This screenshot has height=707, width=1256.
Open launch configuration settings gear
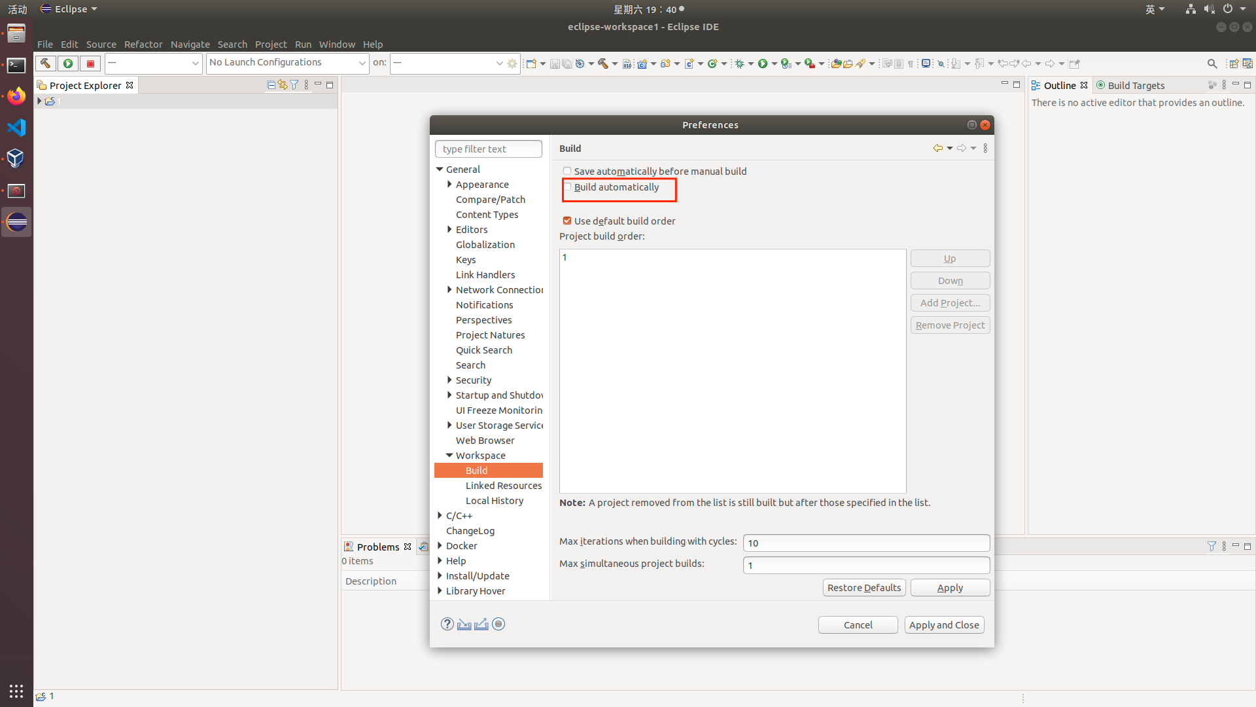pyautogui.click(x=512, y=63)
